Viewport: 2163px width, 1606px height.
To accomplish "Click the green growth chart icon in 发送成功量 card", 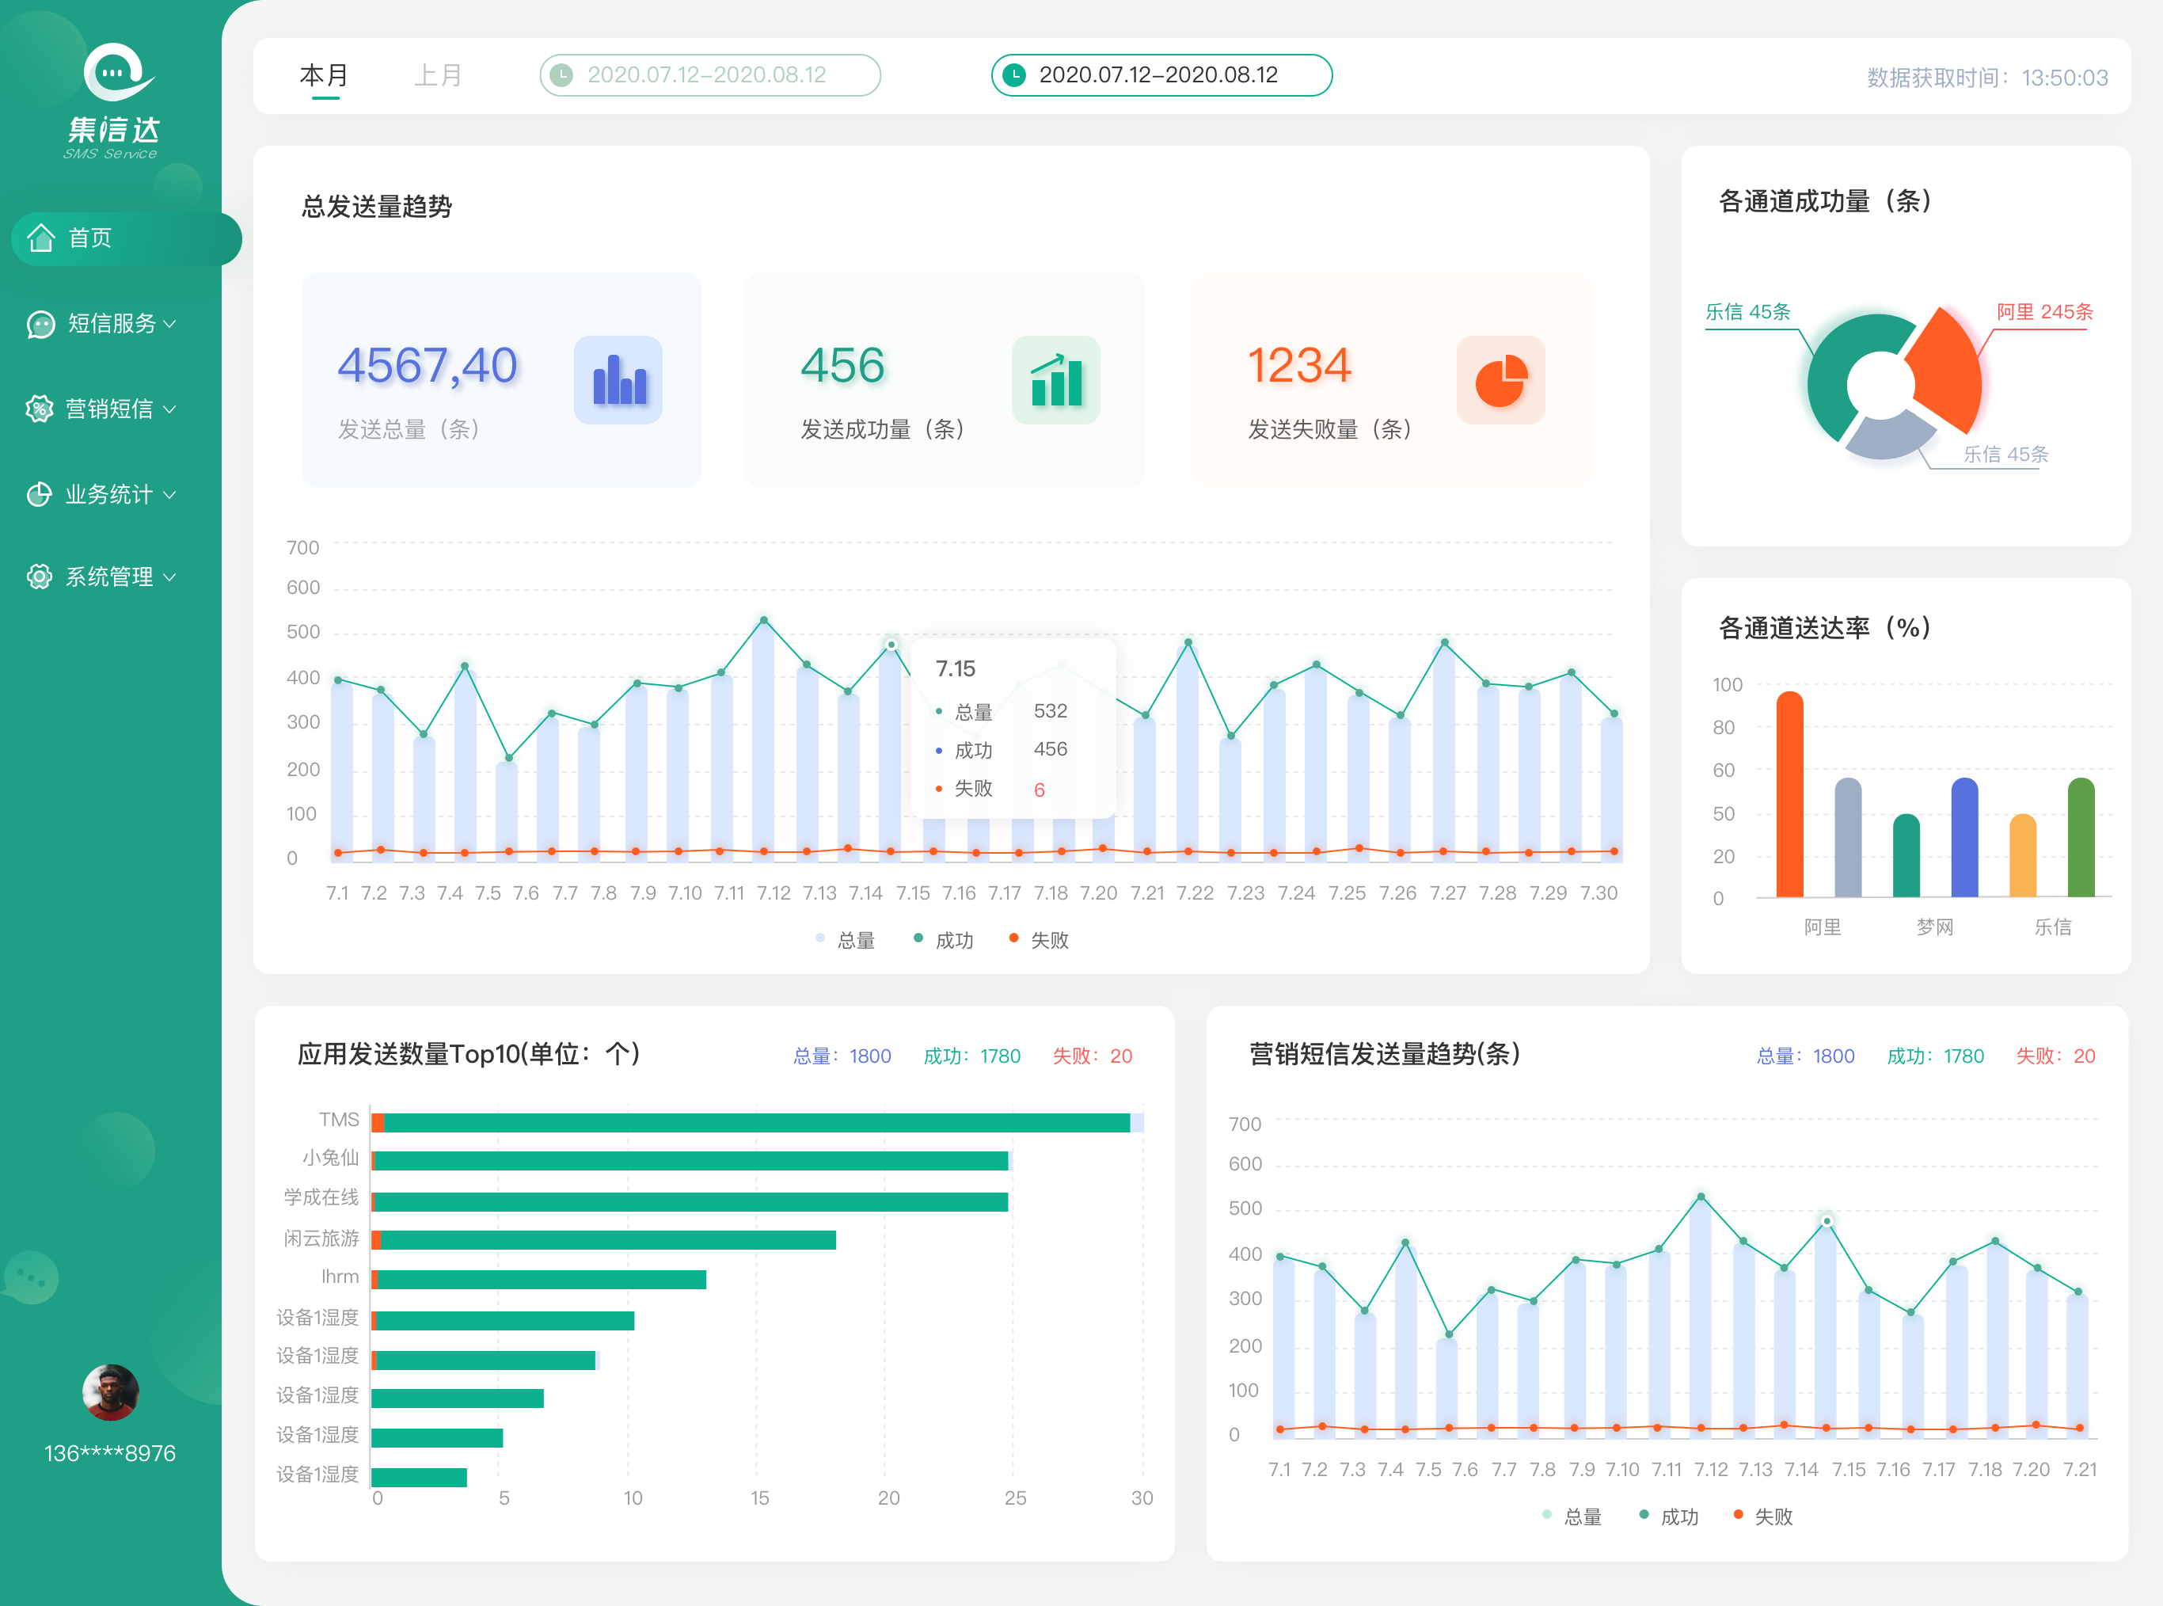I will coord(1056,380).
